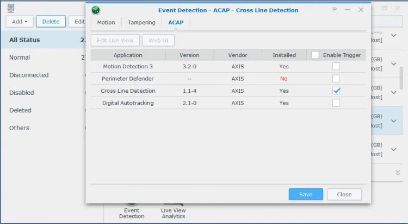Viewport: 408px width, 224px height.
Task: Select All Status filter
Action: point(43,40)
